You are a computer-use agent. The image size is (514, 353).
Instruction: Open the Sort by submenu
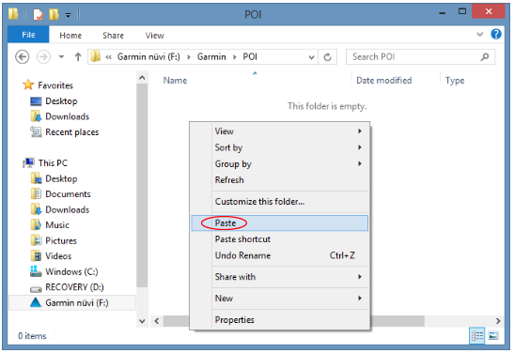coord(280,147)
